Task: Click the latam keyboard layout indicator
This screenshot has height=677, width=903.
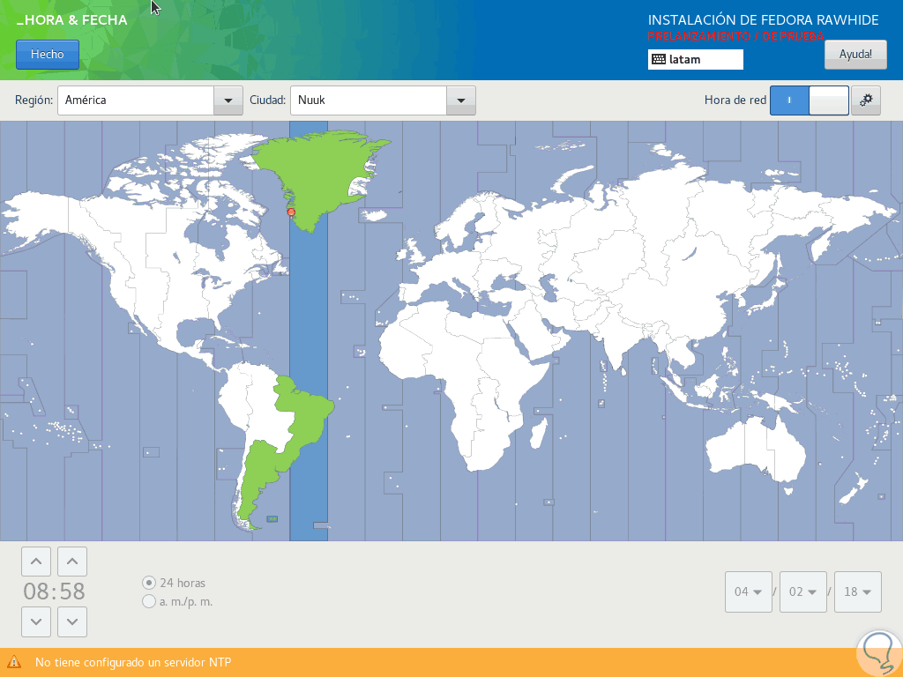Action: click(x=695, y=59)
